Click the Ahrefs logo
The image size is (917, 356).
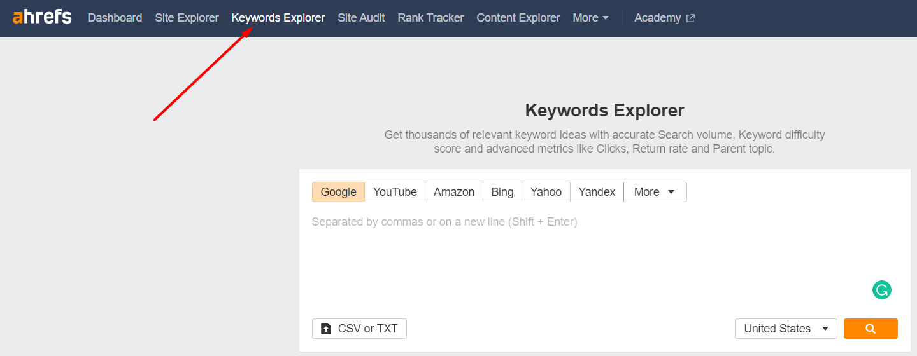[x=42, y=17]
